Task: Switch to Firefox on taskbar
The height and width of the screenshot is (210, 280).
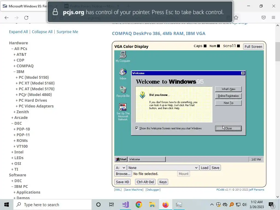Action: click(165, 205)
